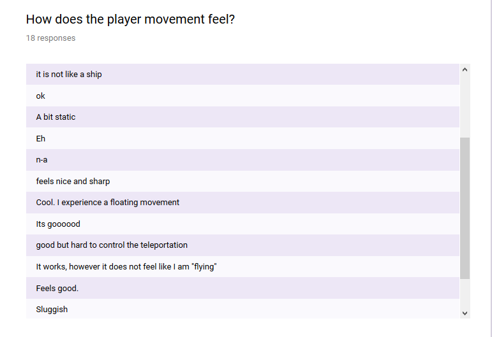Screen dimensions: 492x337
Task: Click the "Its goooood" response
Action: click(x=242, y=224)
